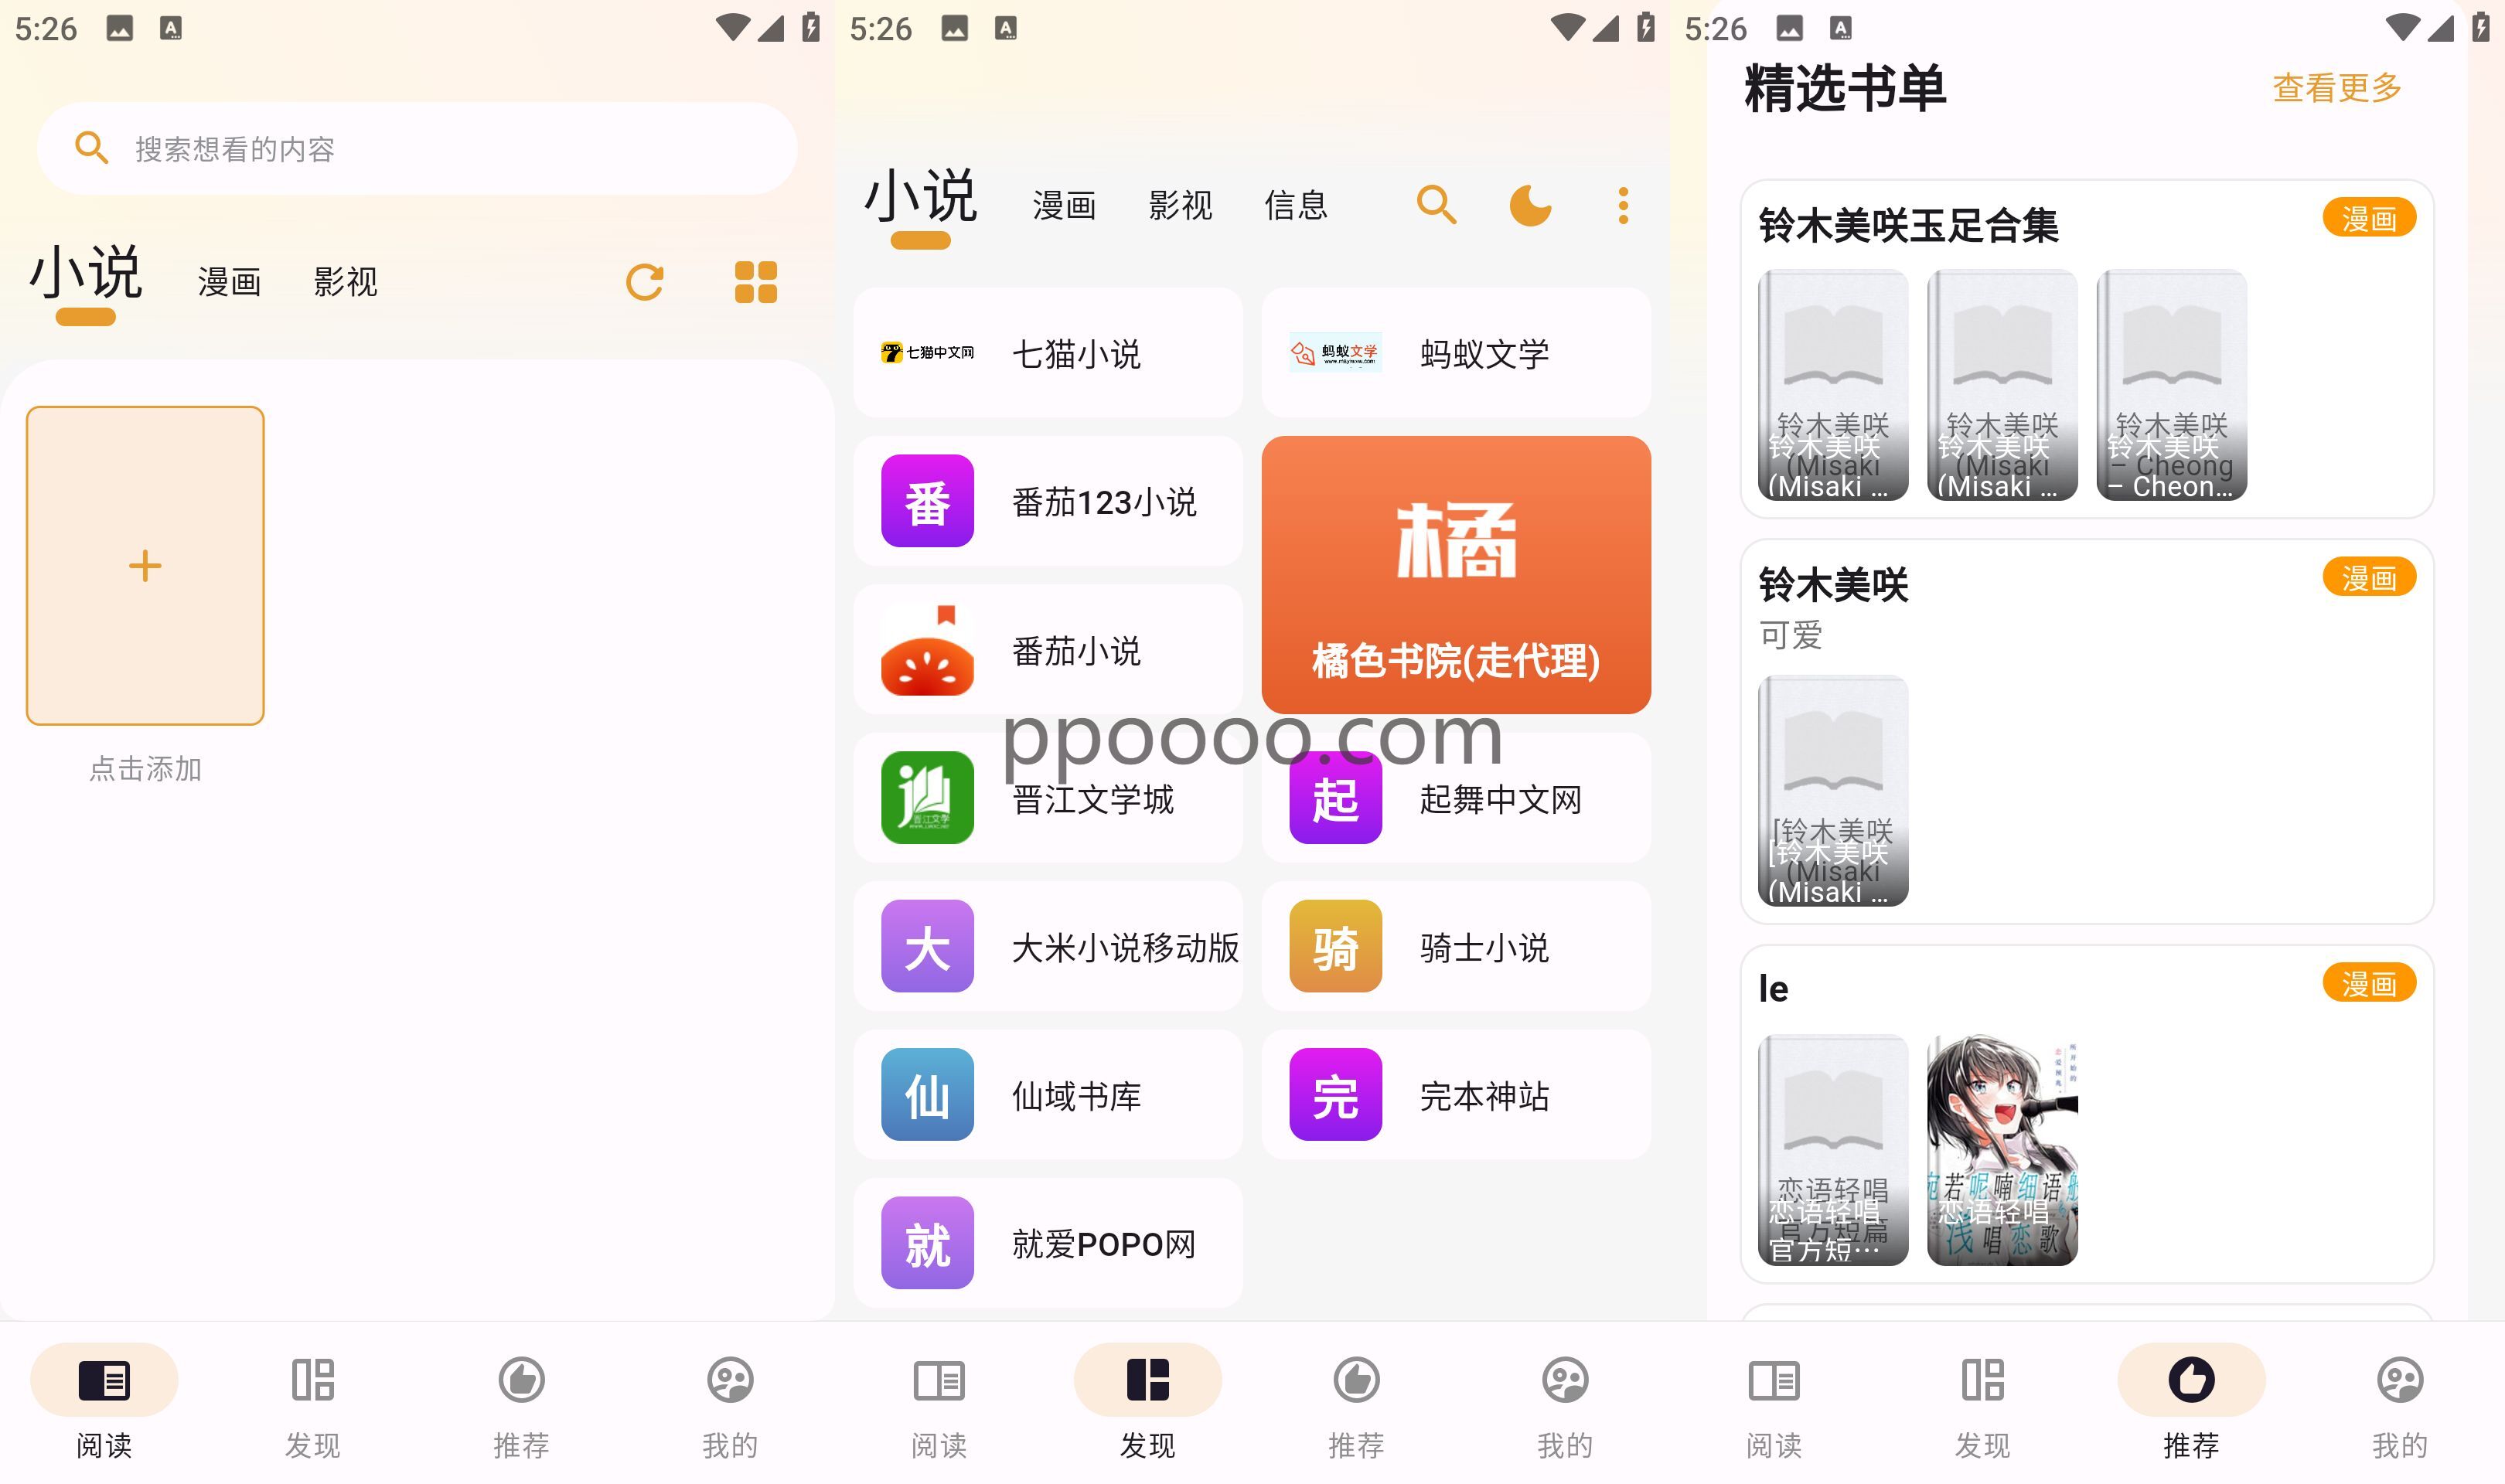Select the 漫画 tab on the reading screen
This screenshot has height=1484, width=2505.
tap(229, 282)
